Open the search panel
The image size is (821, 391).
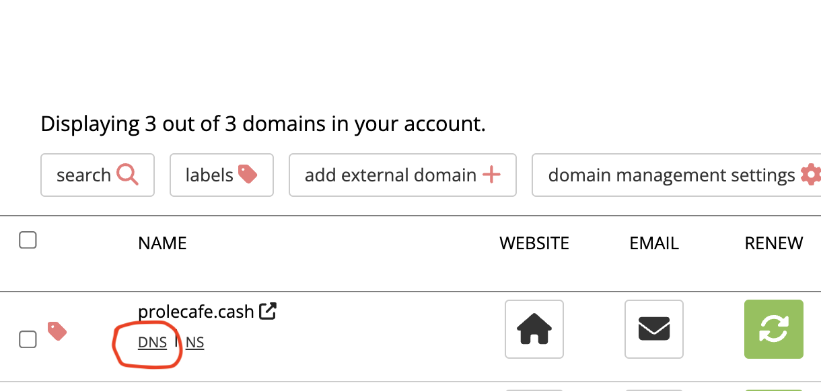tap(97, 175)
